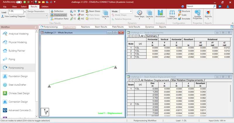234x123 pixels.
Task: Open the Foundation Design workflow
Action: click(x=18, y=76)
